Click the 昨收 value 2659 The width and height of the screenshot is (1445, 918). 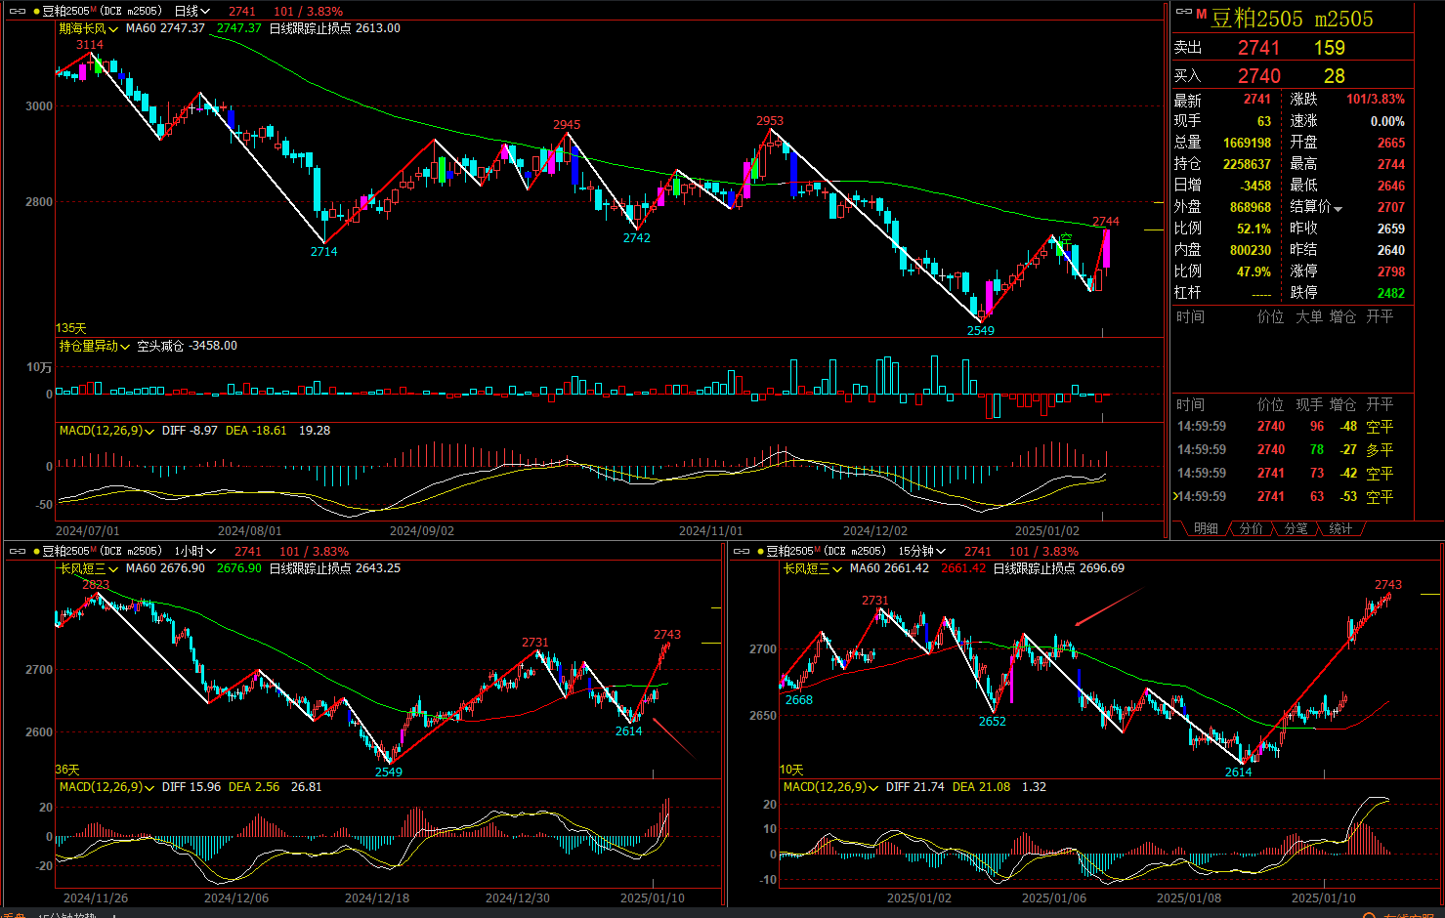(1391, 229)
